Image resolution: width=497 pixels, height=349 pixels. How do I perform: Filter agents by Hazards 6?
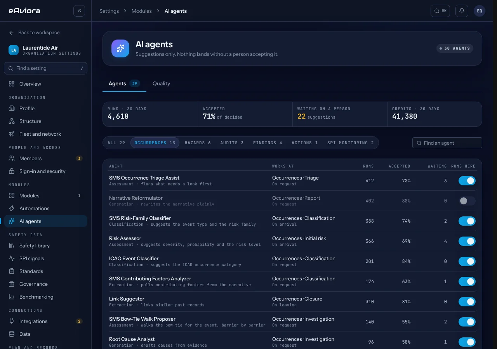(198, 143)
